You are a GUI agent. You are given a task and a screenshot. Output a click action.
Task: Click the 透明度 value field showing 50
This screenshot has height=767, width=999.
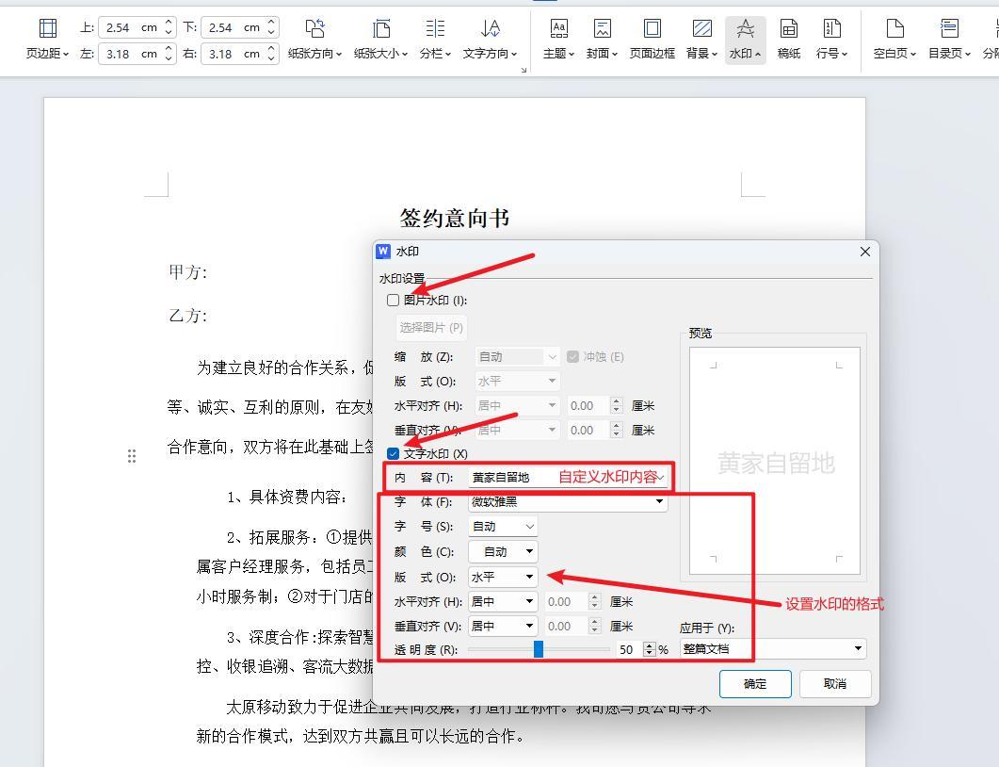[x=630, y=649]
